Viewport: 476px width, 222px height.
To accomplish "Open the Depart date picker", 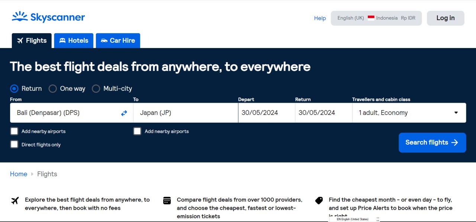I will click(267, 113).
